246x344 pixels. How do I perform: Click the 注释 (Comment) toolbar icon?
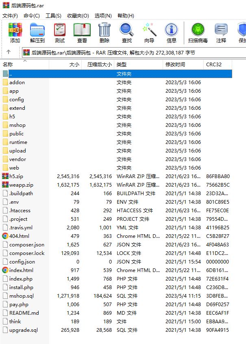[x=221, y=33]
